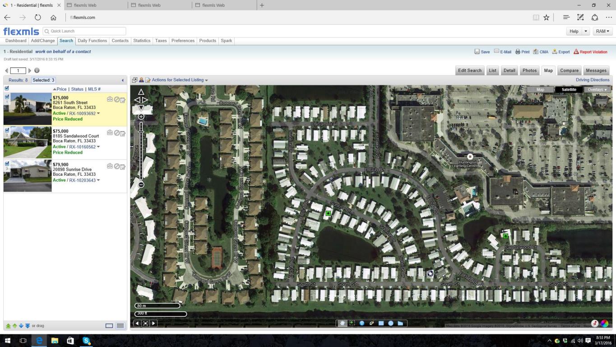The width and height of the screenshot is (616, 347).
Task: Uncheck the 8261 South Street listing checkbox
Action: click(x=7, y=97)
